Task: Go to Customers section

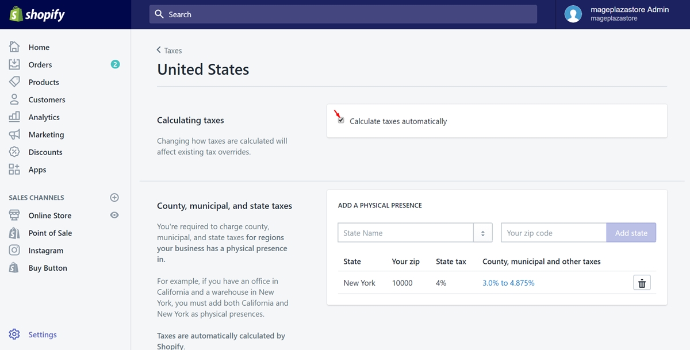Action: (47, 100)
